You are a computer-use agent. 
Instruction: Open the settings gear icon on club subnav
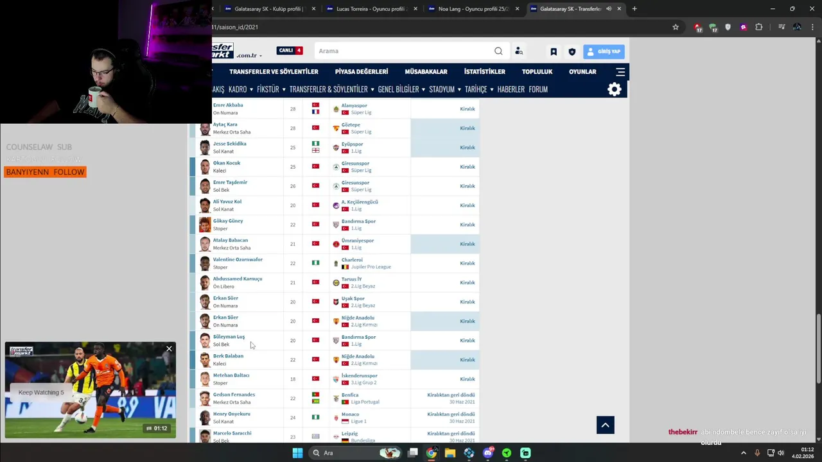[x=615, y=89]
